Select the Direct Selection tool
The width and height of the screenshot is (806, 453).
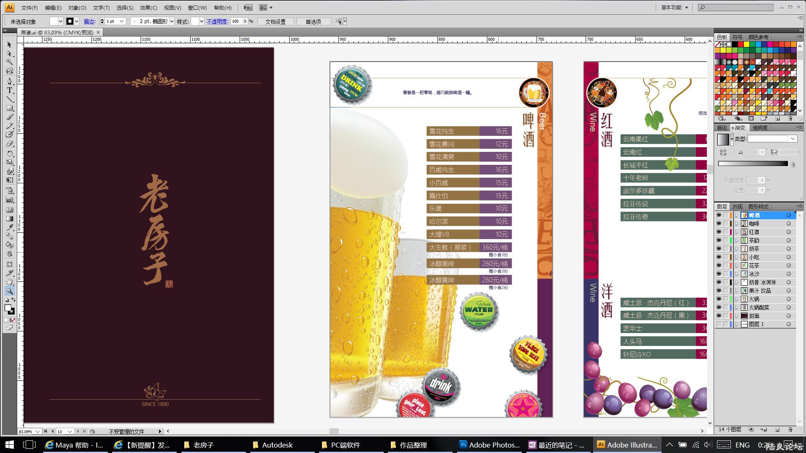(9, 54)
